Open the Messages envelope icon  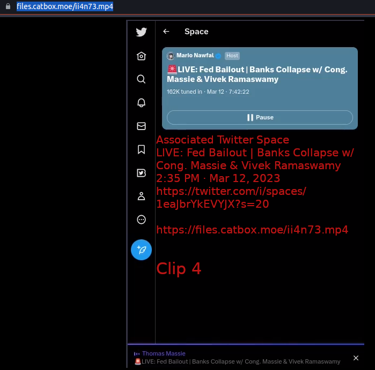(141, 126)
